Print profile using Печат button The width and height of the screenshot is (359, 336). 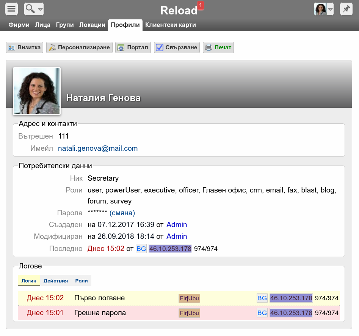[x=218, y=47]
